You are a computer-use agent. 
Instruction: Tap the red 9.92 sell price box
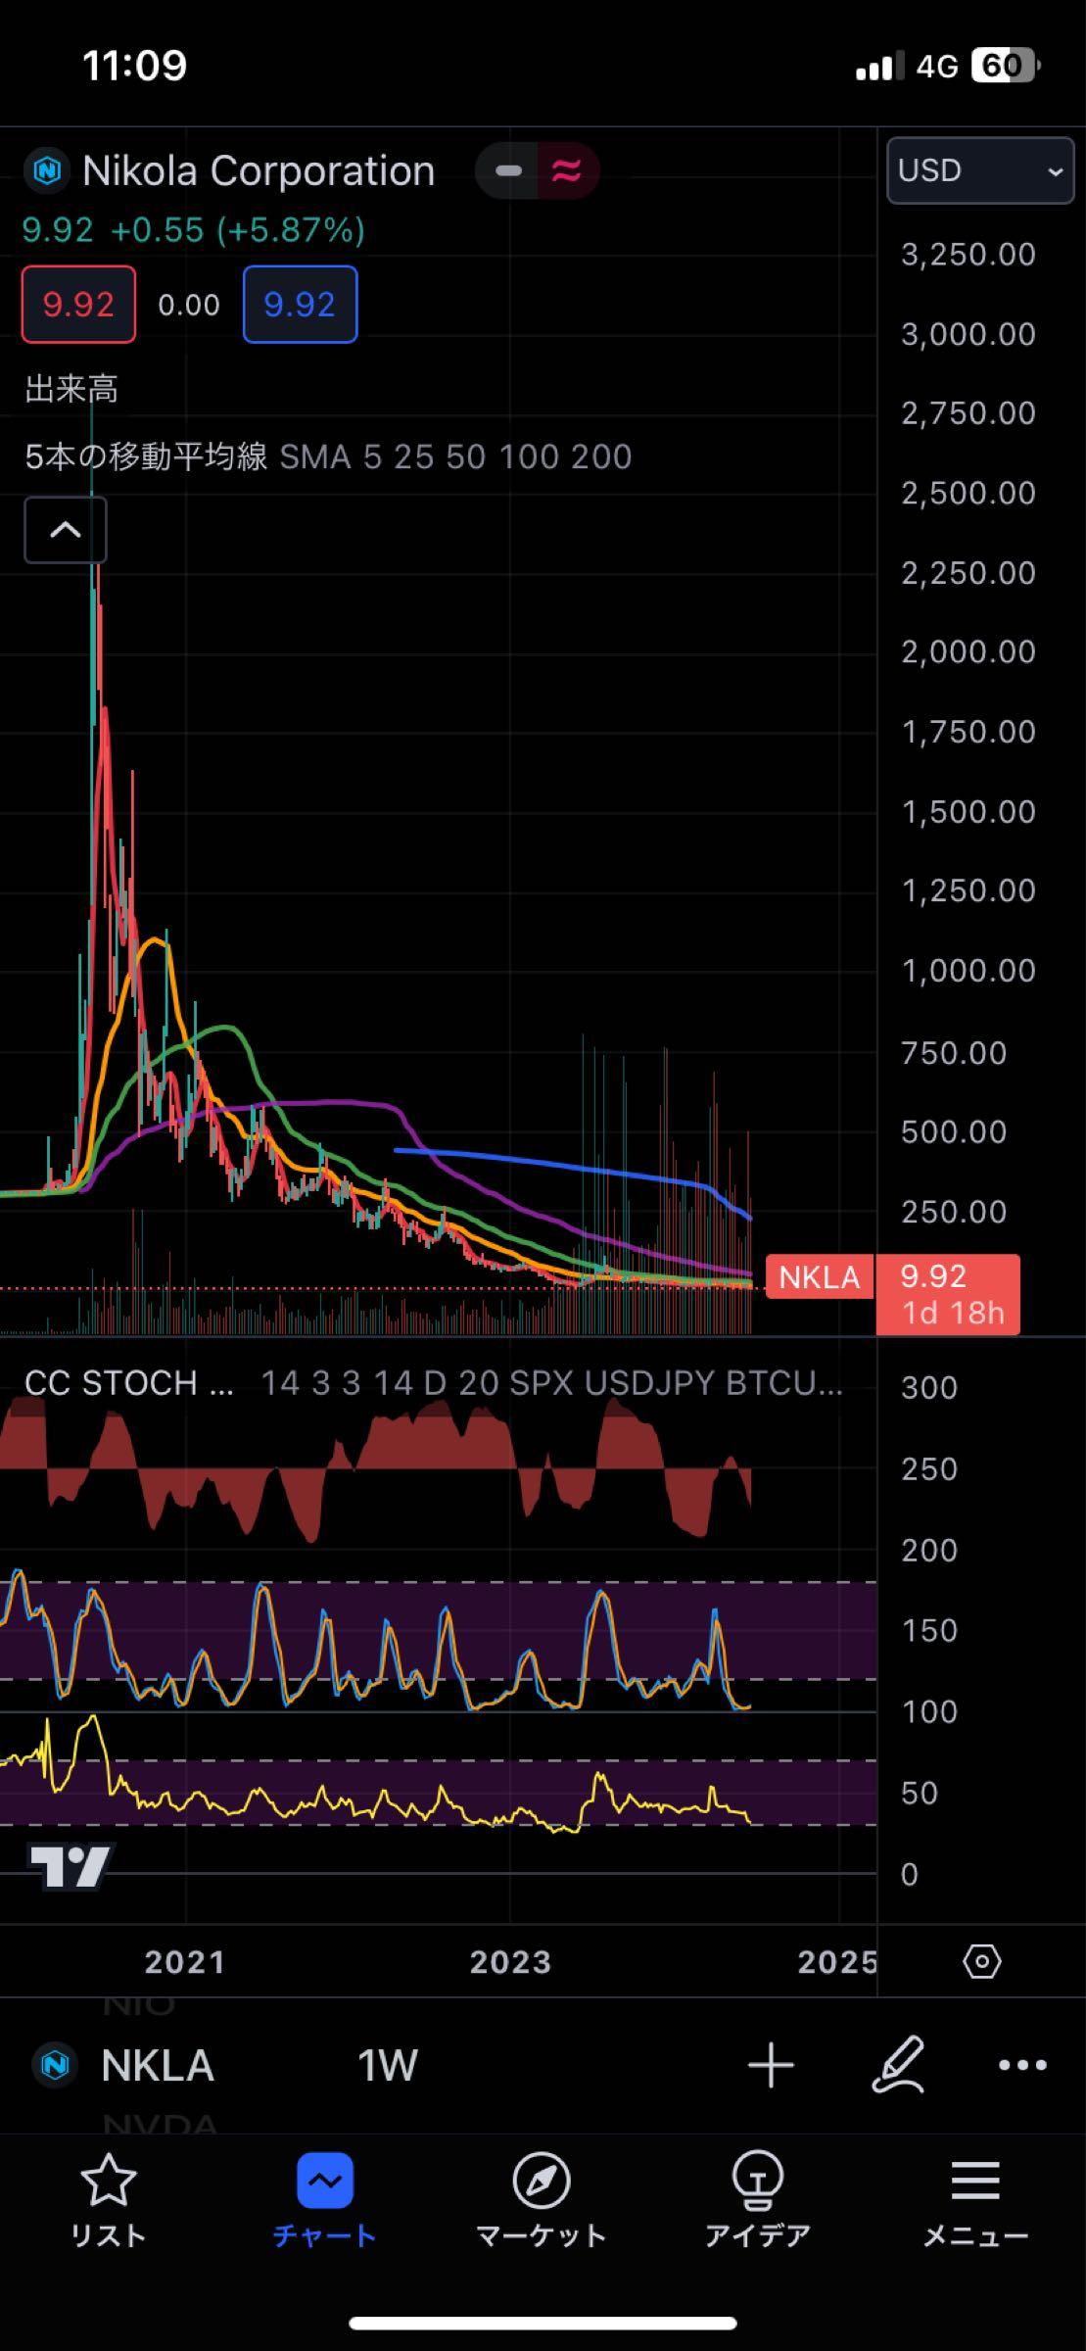pos(78,305)
